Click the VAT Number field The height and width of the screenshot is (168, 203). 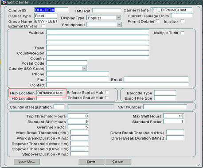click(165, 107)
